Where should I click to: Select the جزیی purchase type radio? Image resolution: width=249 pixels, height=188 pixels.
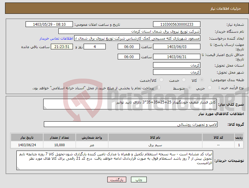pyautogui.click(x=210, y=88)
